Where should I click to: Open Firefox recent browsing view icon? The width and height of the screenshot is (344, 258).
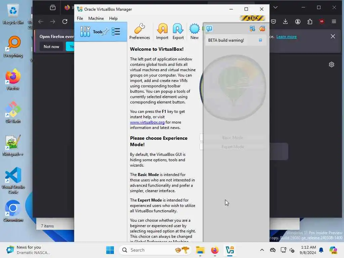point(53,8)
